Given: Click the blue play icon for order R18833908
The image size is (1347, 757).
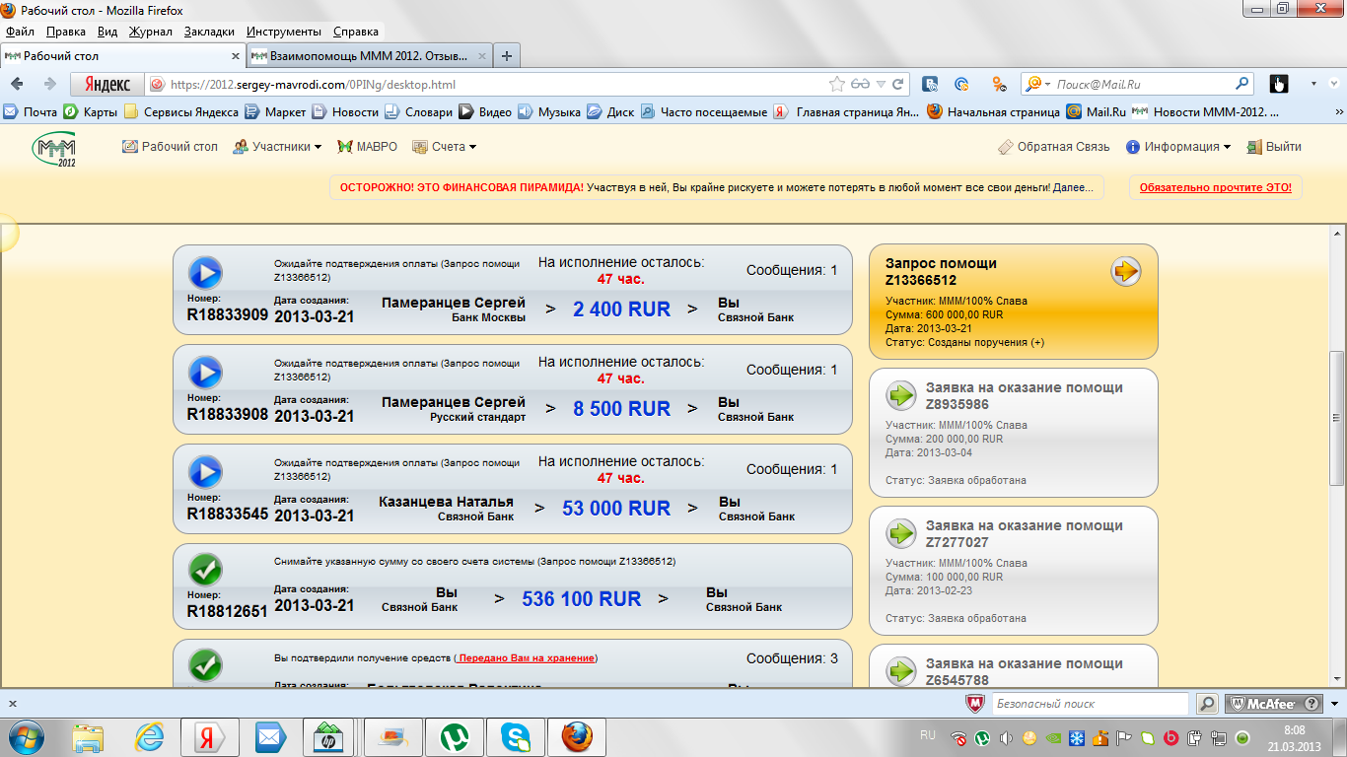Looking at the screenshot, I should point(205,373).
